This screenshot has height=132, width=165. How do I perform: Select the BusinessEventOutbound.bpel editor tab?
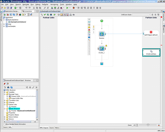tap(51, 11)
